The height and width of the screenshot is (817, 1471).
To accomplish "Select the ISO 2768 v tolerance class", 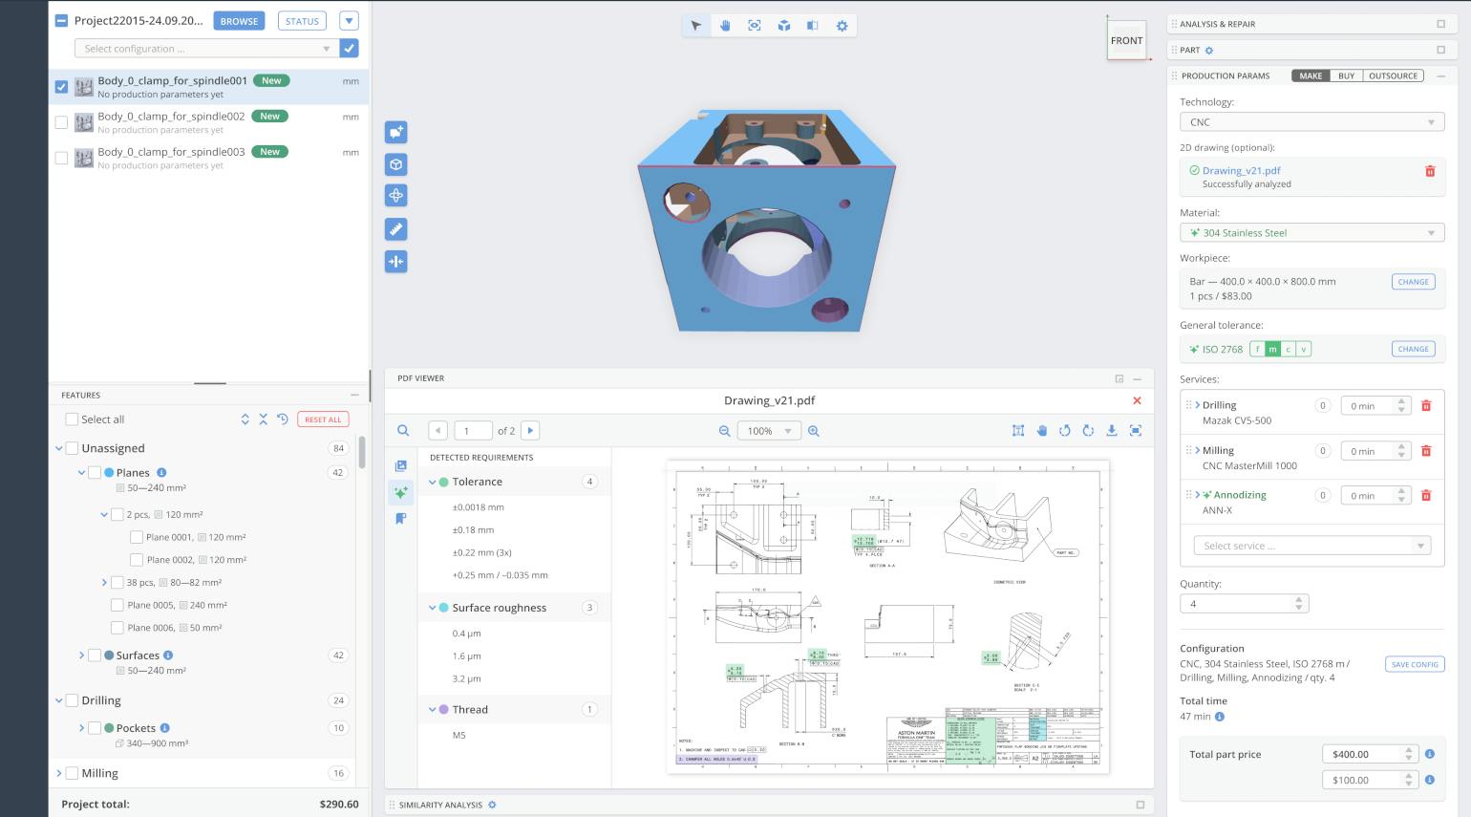I will coord(1304,350).
